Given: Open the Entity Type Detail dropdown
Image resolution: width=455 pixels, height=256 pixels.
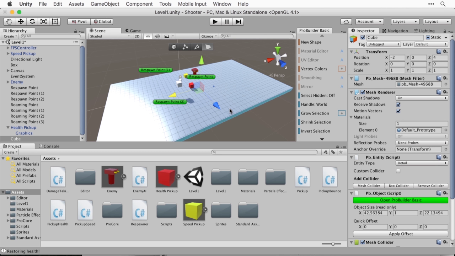Looking at the screenshot, I should click(x=422, y=163).
